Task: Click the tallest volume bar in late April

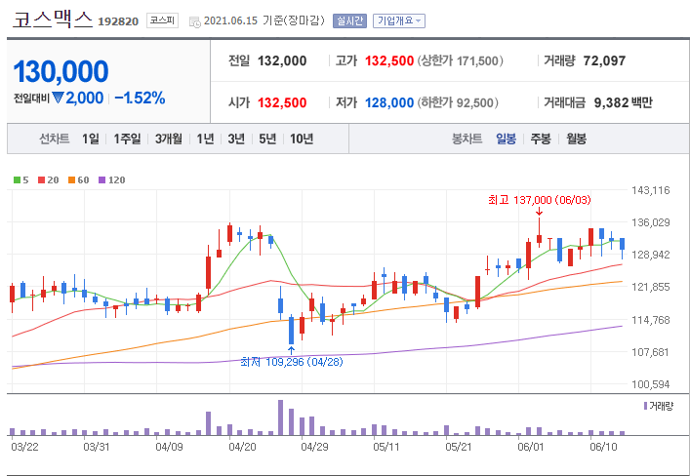Action: pyautogui.click(x=281, y=417)
